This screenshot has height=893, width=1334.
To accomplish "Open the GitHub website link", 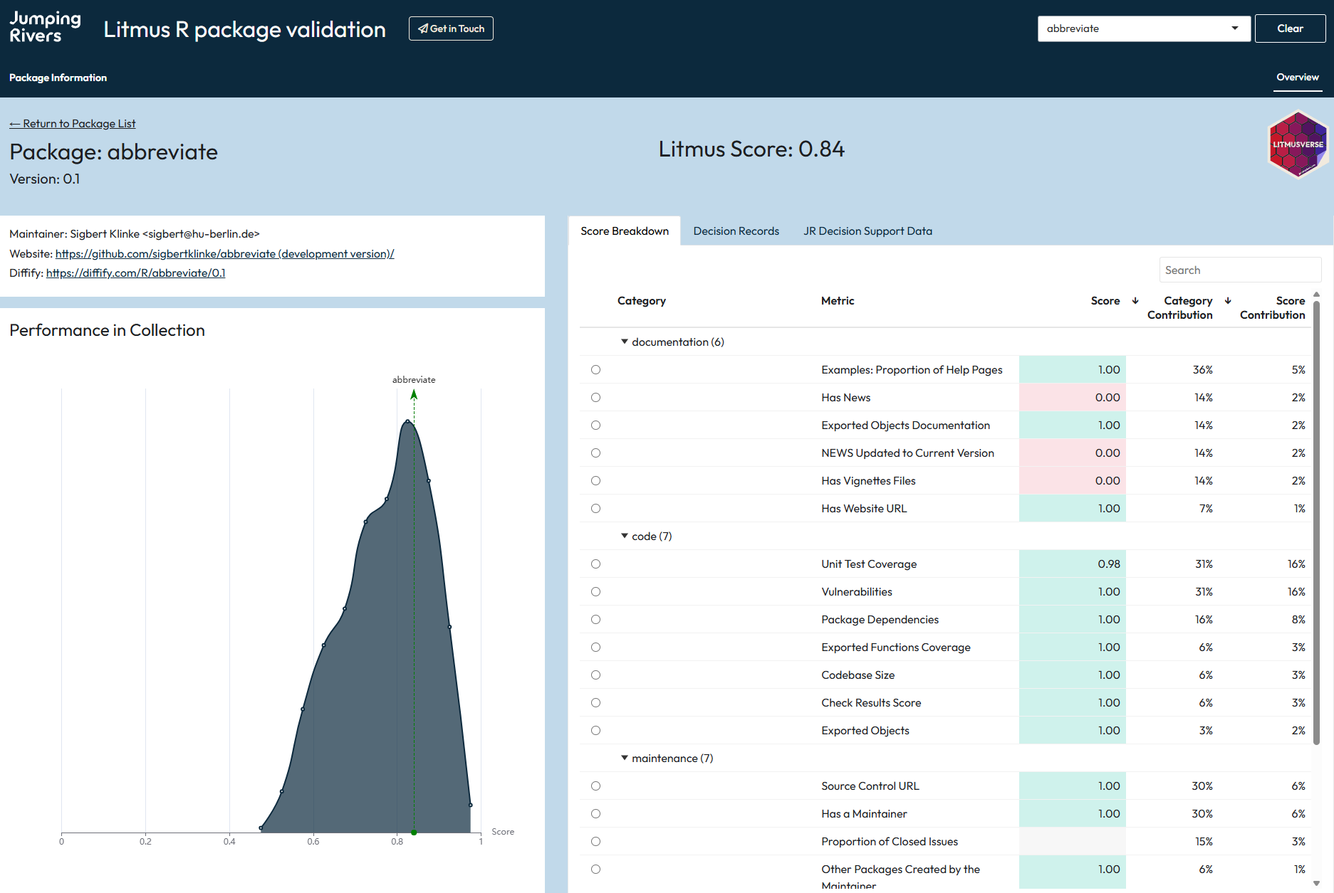I will 224,254.
